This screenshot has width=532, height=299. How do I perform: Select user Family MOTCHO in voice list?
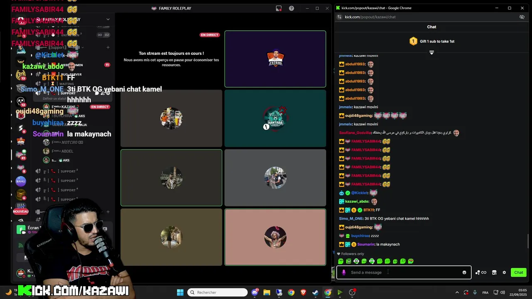click(63, 142)
